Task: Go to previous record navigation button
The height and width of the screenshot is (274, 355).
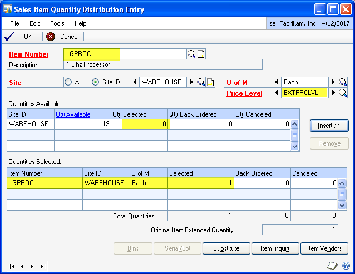Action: click(x=22, y=267)
